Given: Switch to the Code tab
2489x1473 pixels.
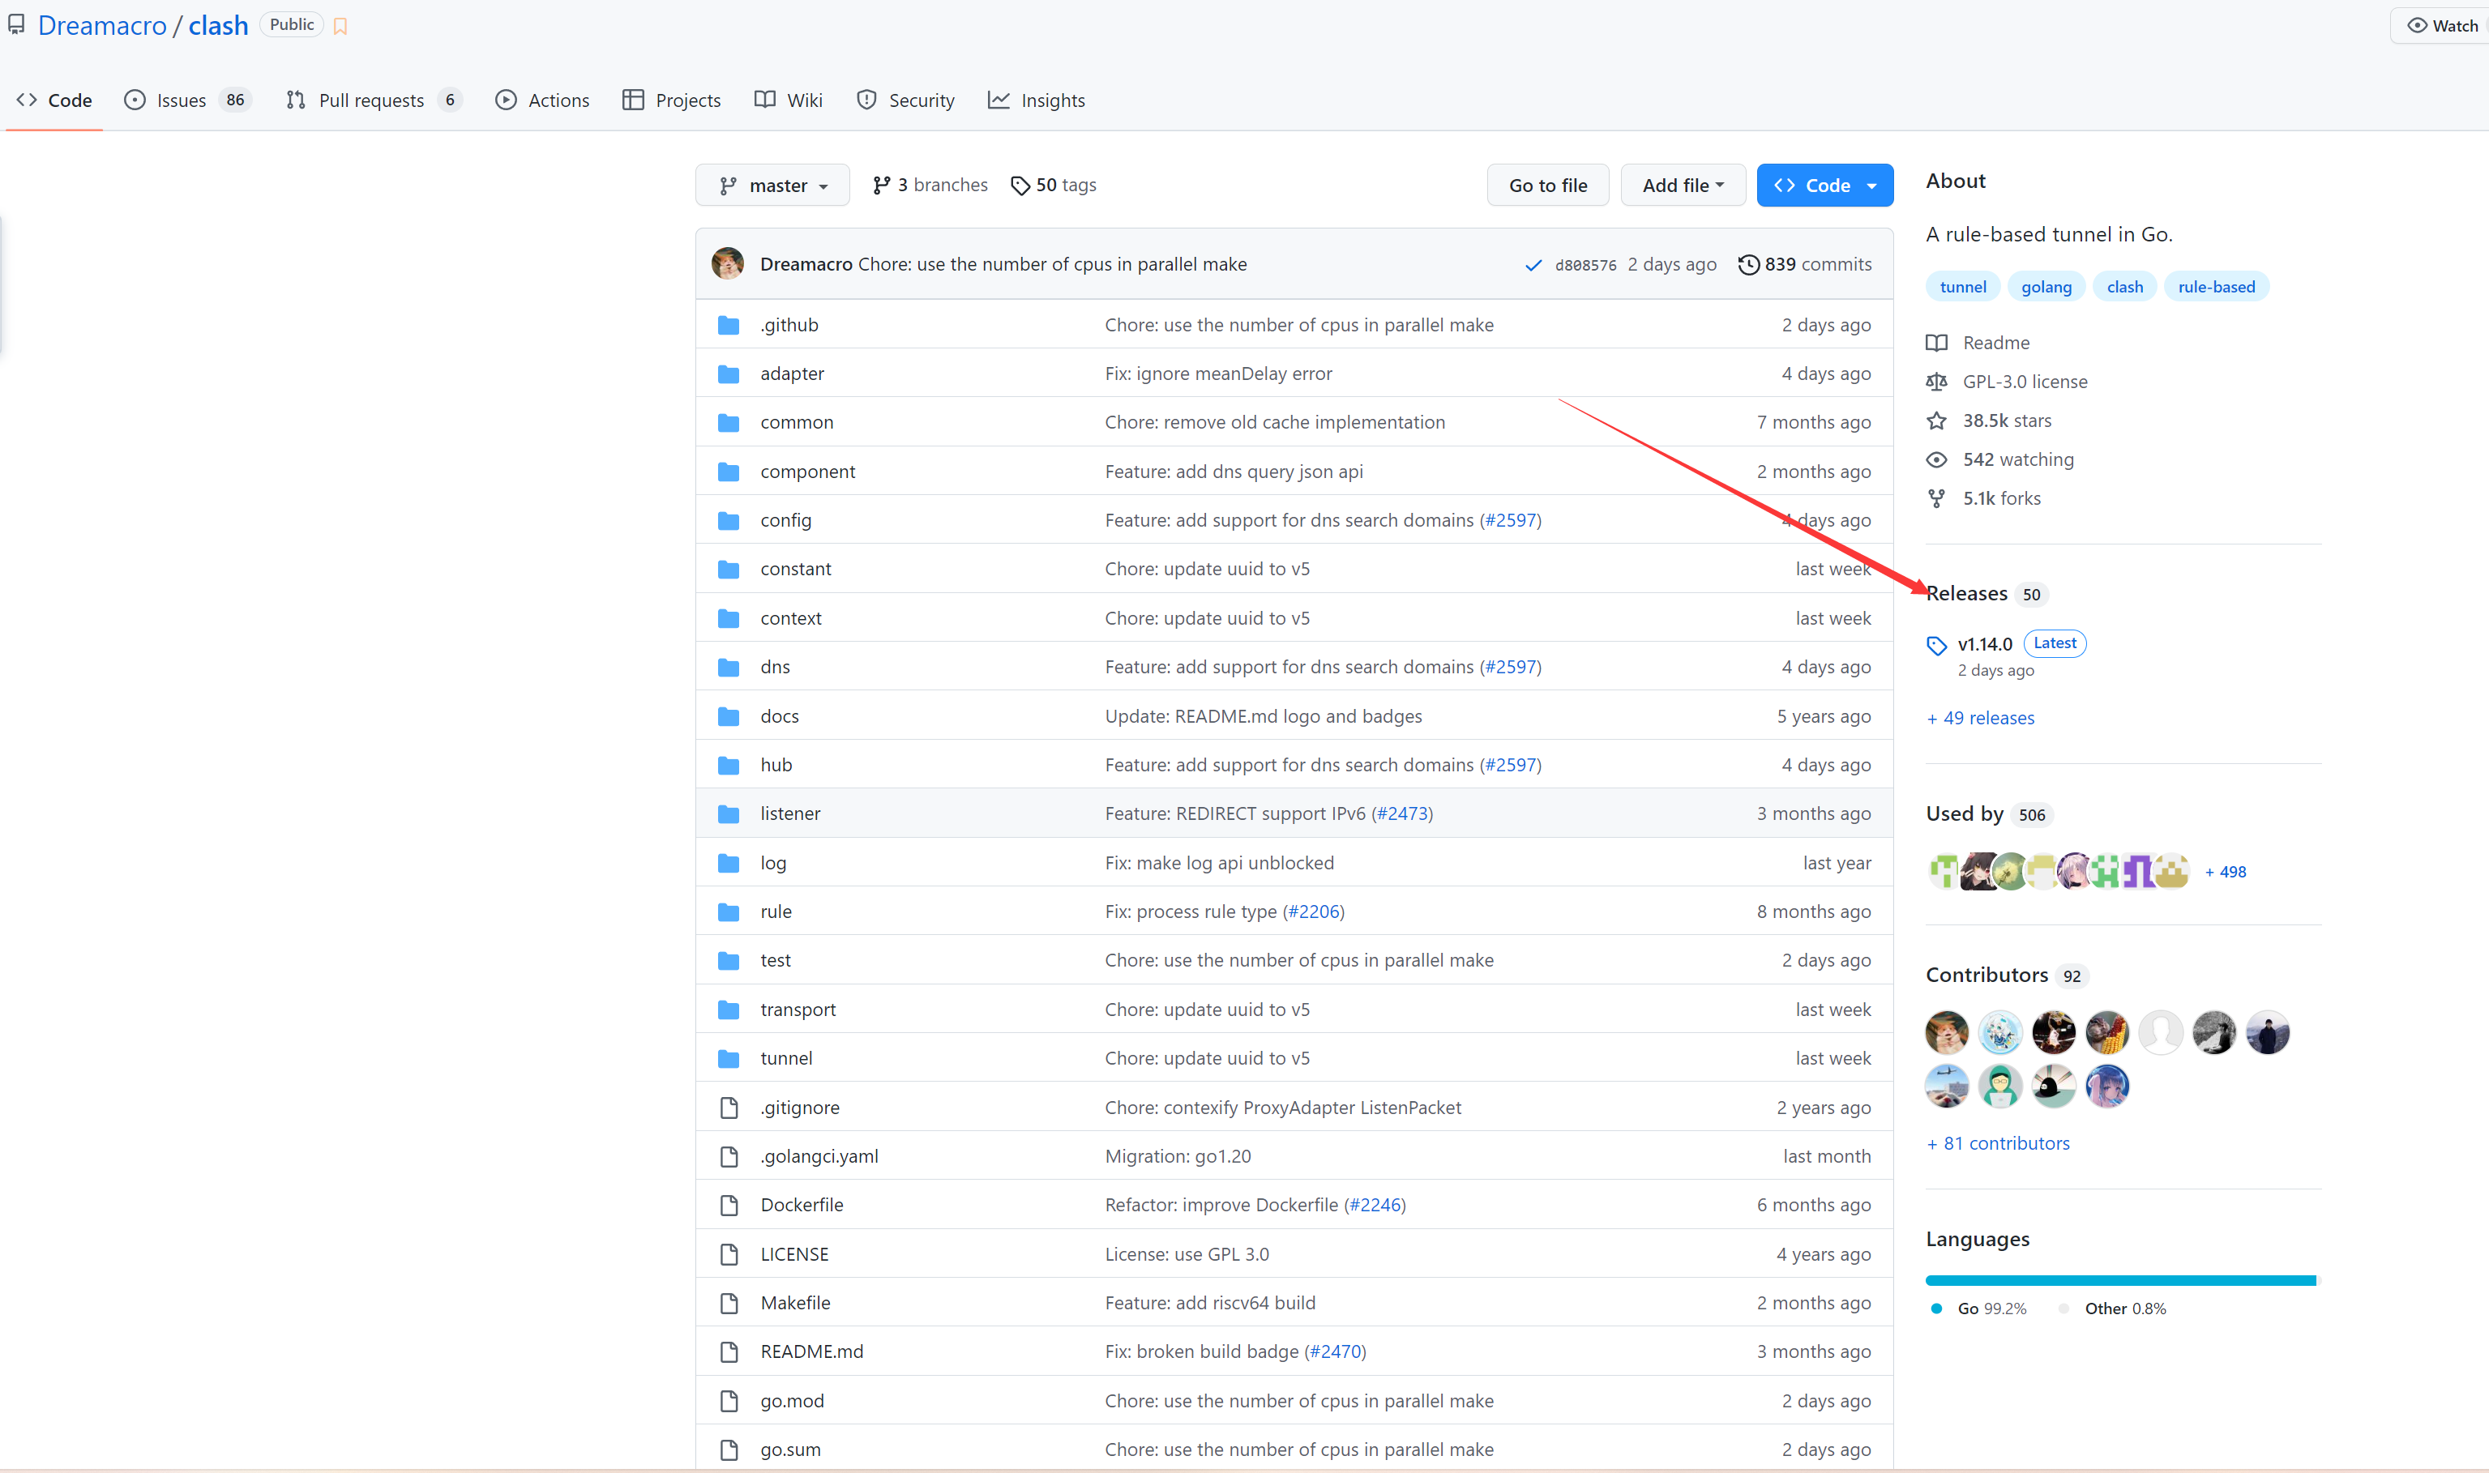Looking at the screenshot, I should pyautogui.click(x=54, y=100).
